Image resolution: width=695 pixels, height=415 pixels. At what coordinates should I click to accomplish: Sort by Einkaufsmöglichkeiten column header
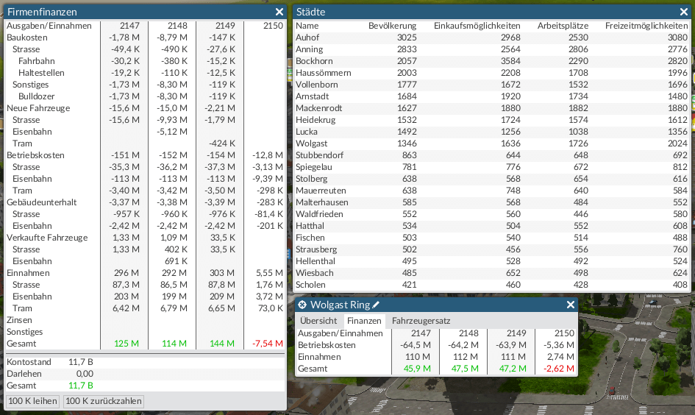(477, 26)
